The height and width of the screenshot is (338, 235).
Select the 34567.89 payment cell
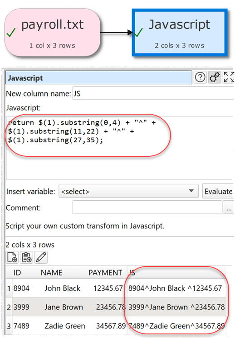111,326
